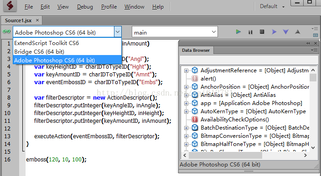Expand the BitmapHalfToneType tree node
The width and height of the screenshot is (321, 176).
[x=186, y=144]
